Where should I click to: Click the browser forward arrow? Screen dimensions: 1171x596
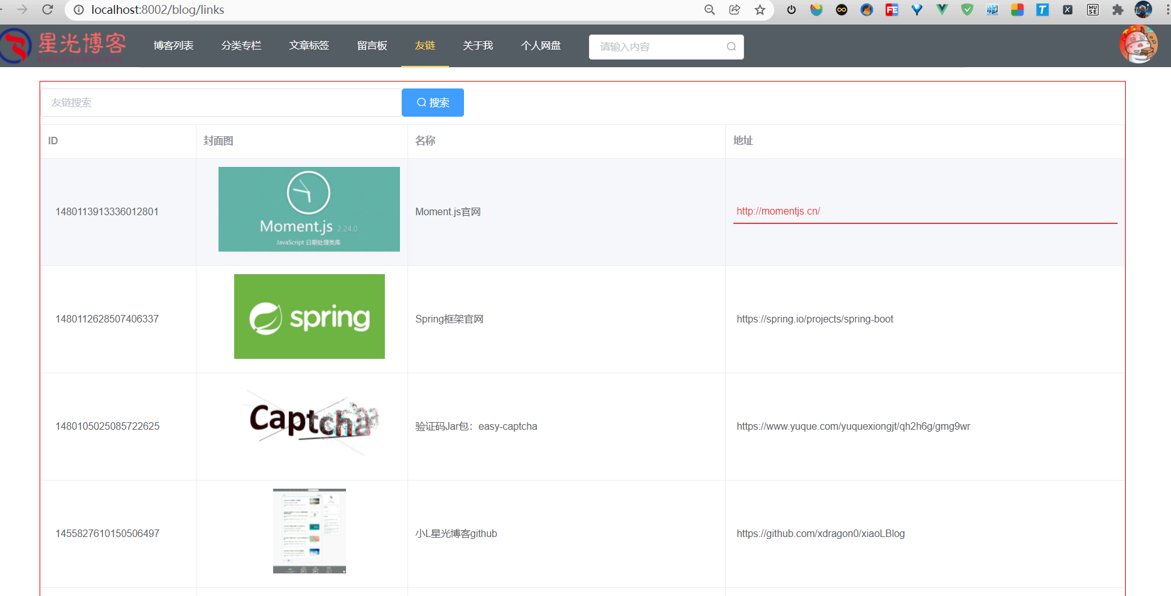pyautogui.click(x=22, y=9)
